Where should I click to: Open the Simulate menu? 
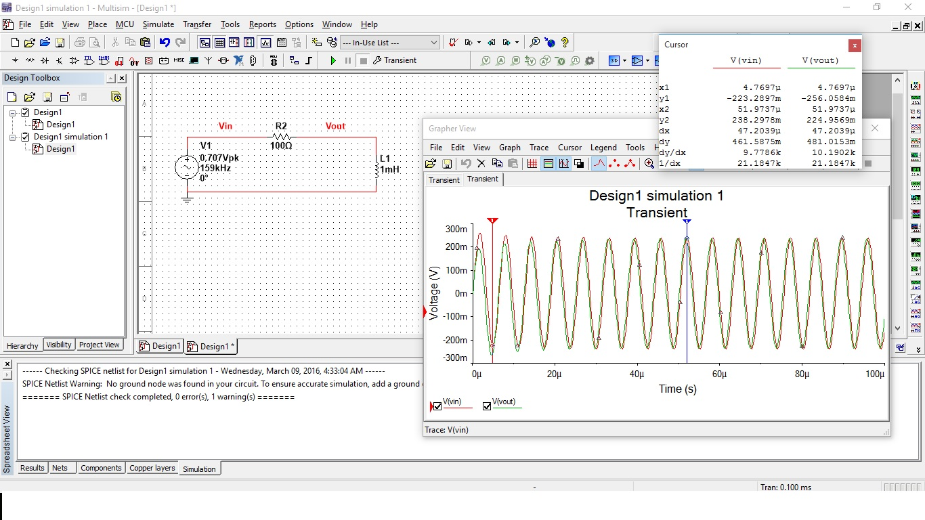(x=158, y=24)
